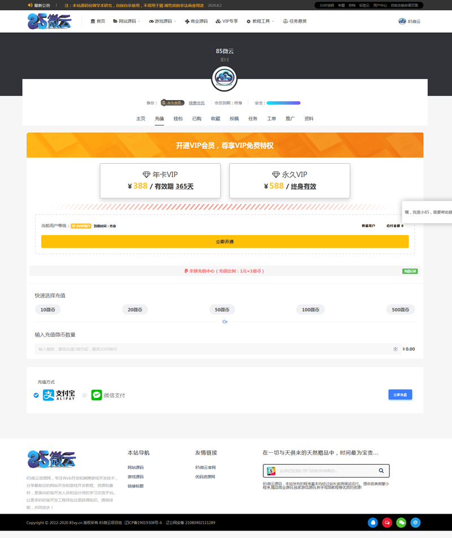452x538 pixels.
Task: Click the blue QQ contact icon at bottom right
Action: (373, 523)
